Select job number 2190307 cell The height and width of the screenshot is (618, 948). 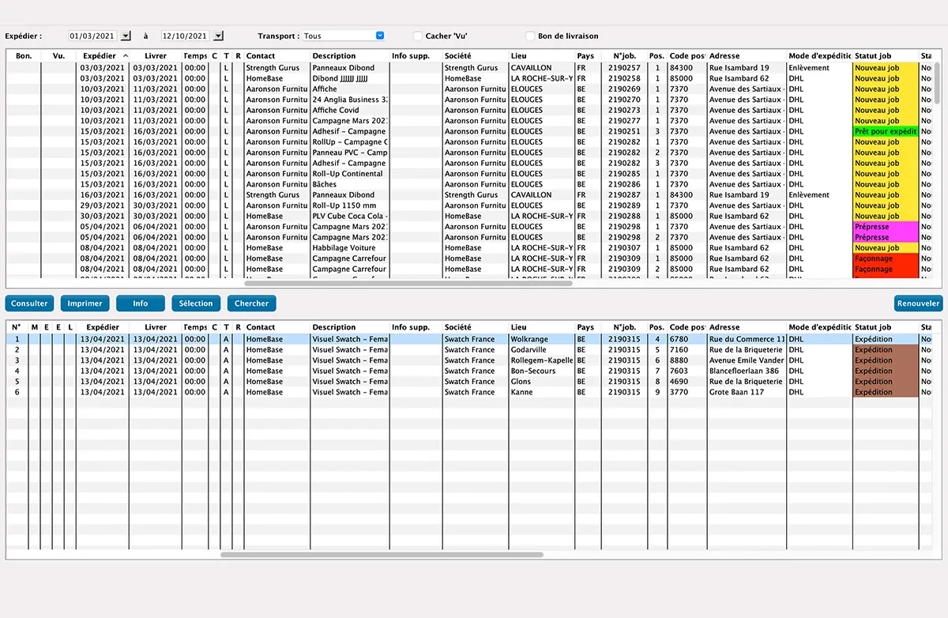624,248
